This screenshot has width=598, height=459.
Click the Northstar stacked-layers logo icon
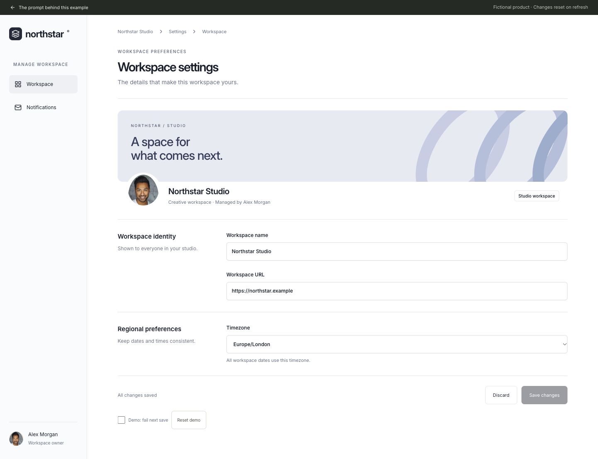16,34
